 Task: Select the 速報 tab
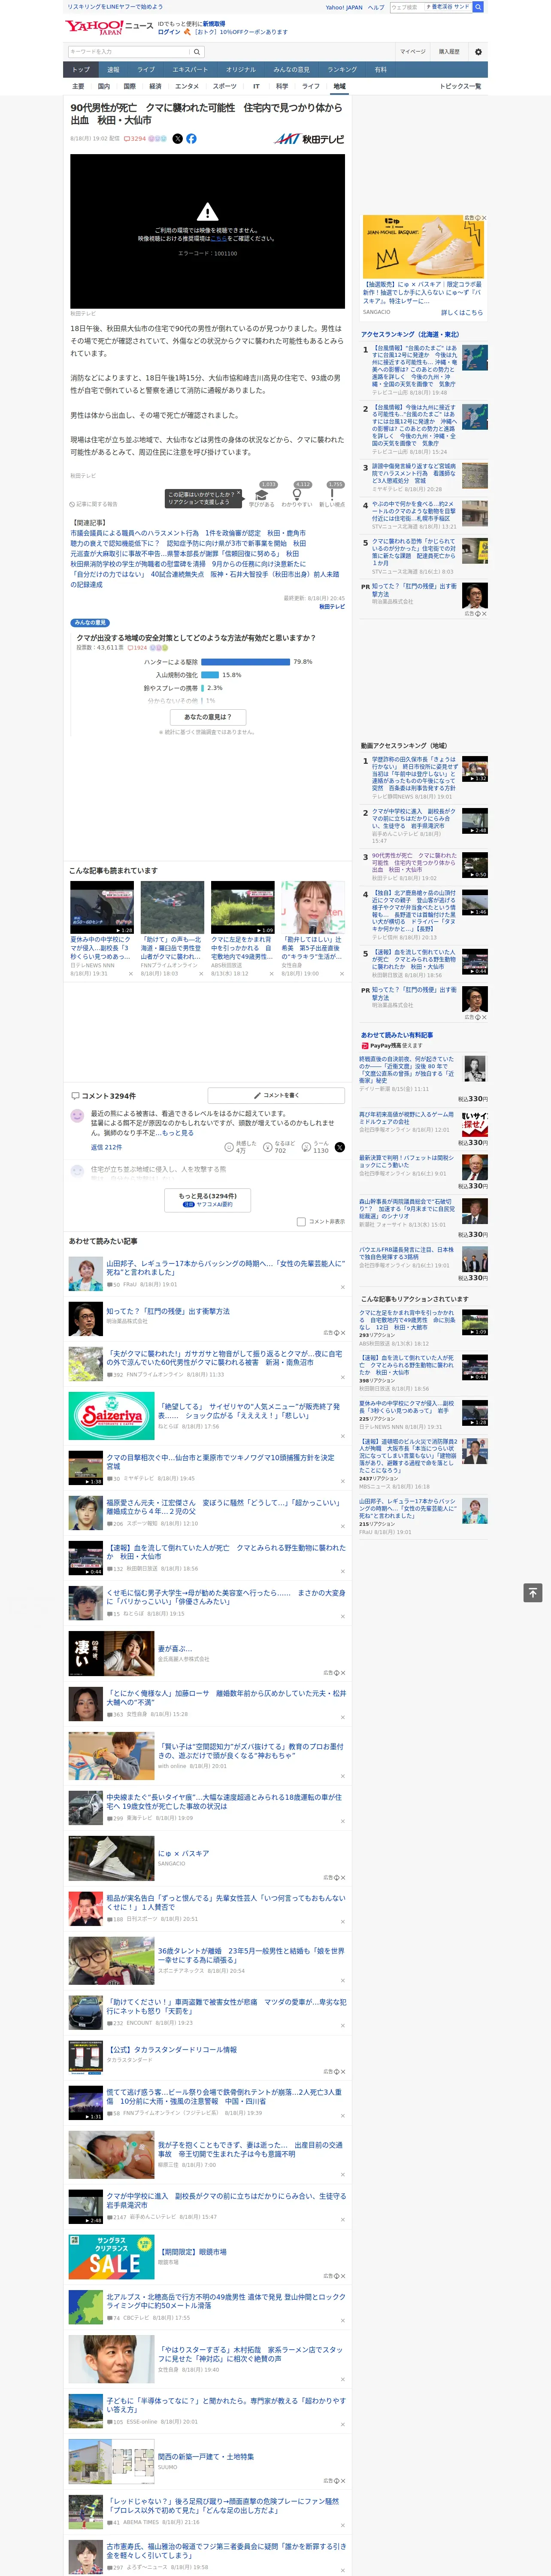[113, 70]
